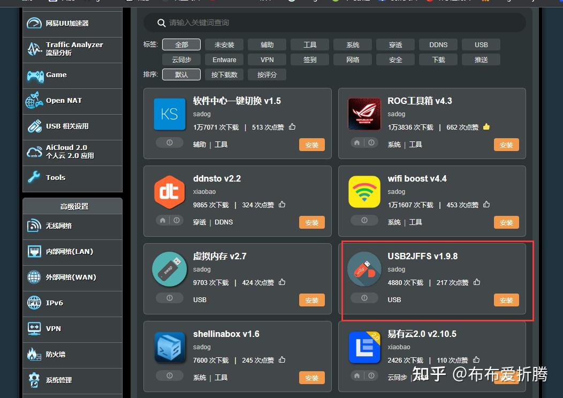Viewport: 563px width, 398px height.
Task: Open Traffic Analyzer 流量分析
Action: 73,50
